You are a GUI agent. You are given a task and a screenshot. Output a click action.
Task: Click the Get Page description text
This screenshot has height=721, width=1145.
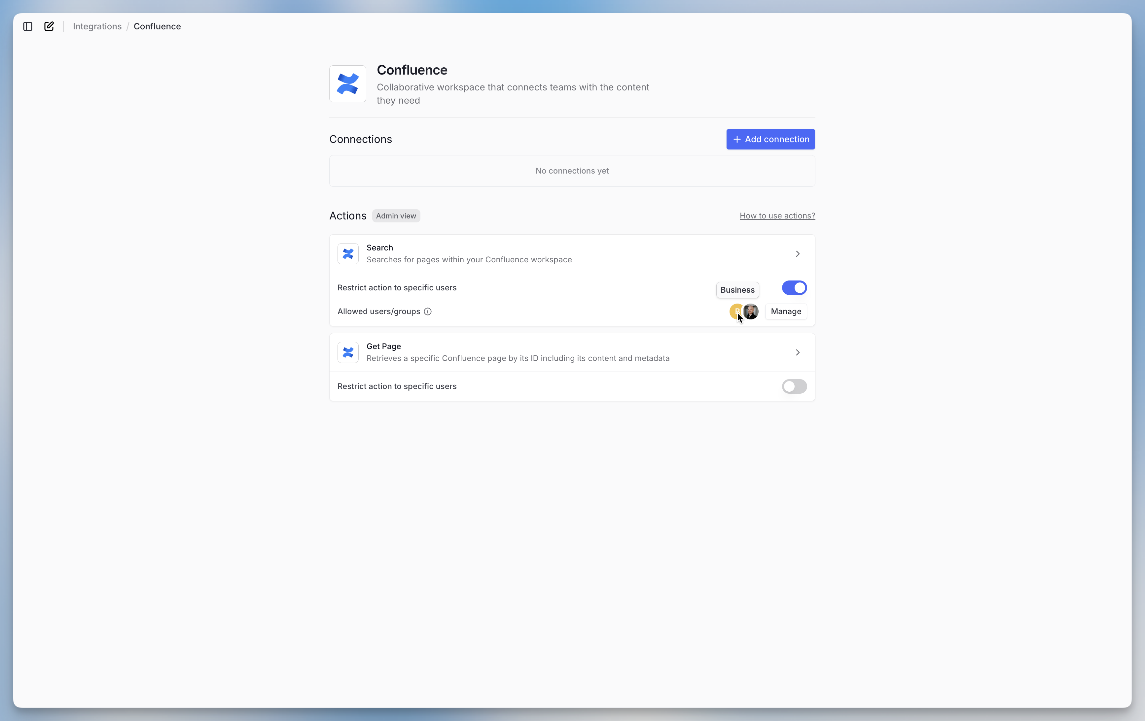pyautogui.click(x=518, y=358)
